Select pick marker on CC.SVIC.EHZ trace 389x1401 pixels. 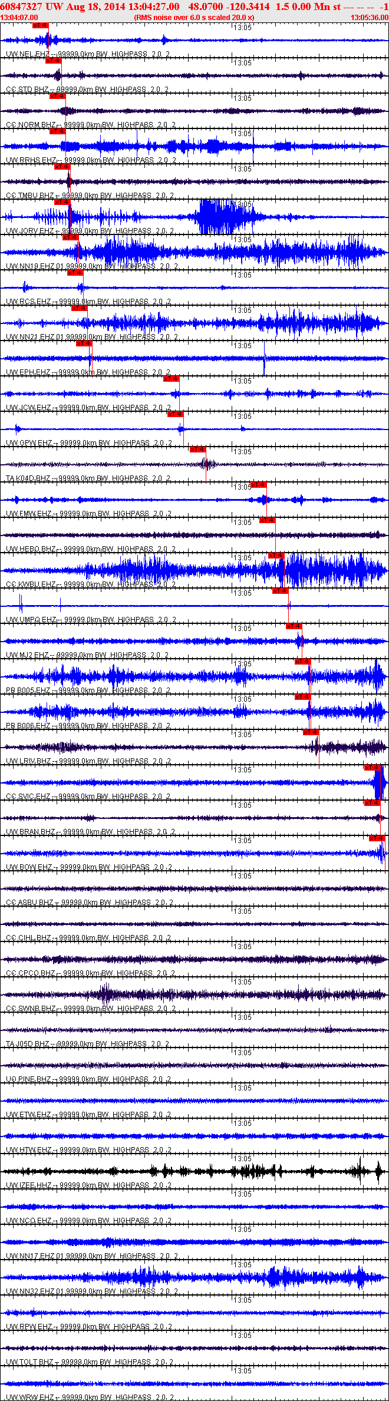tap(372, 768)
